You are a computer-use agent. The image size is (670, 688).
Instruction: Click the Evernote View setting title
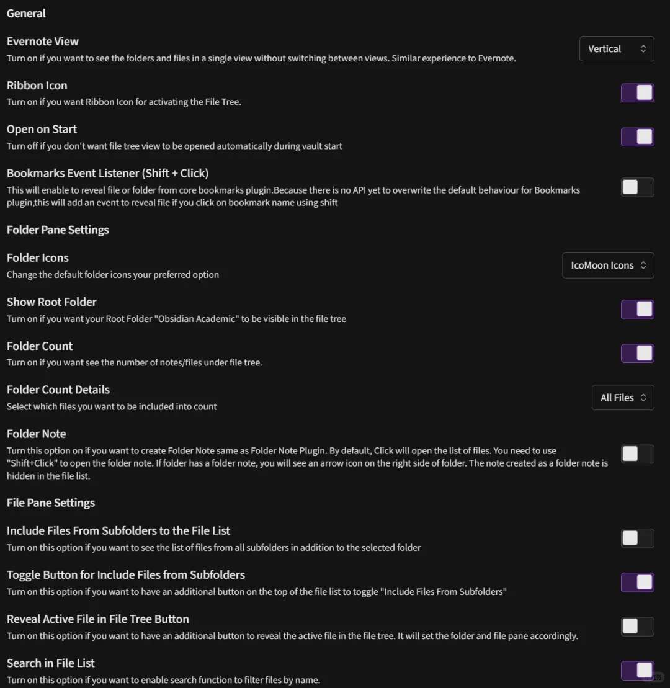tap(43, 42)
